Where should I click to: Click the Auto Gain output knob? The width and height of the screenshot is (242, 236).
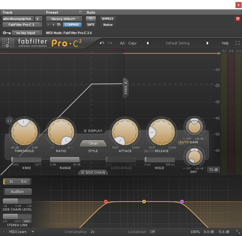(x=194, y=127)
